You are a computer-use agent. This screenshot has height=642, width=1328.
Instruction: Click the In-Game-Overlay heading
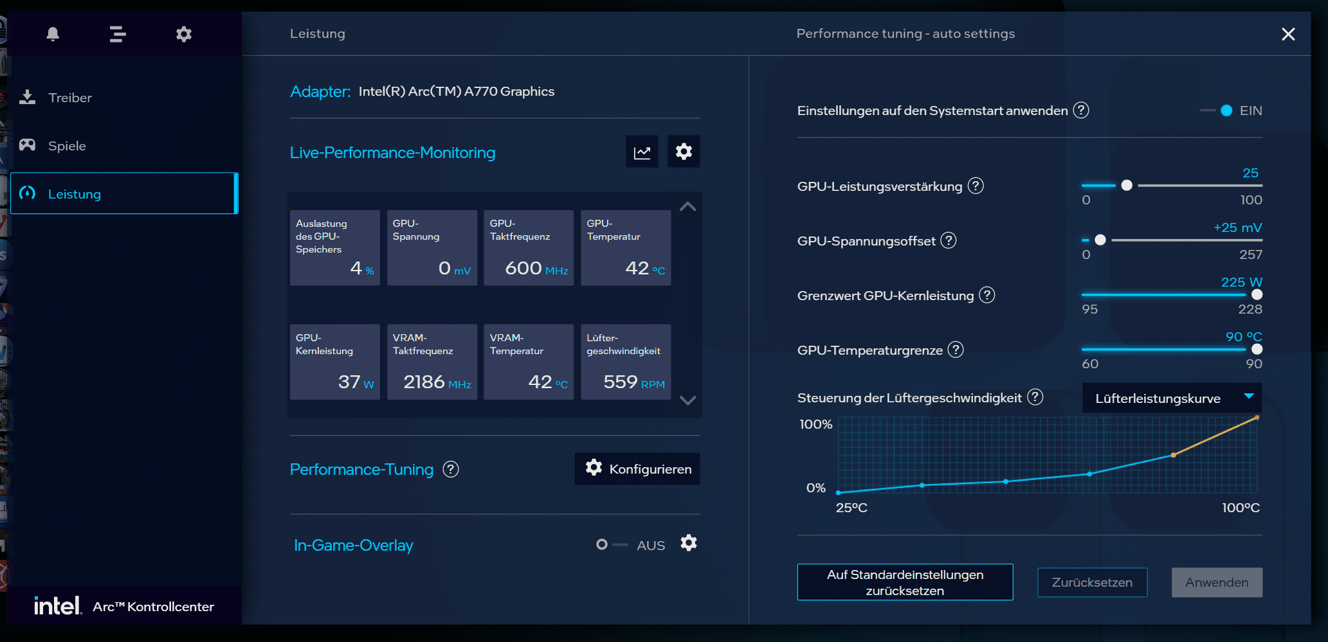pos(353,545)
